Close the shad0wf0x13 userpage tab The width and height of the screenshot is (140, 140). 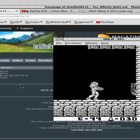click(x=17, y=11)
